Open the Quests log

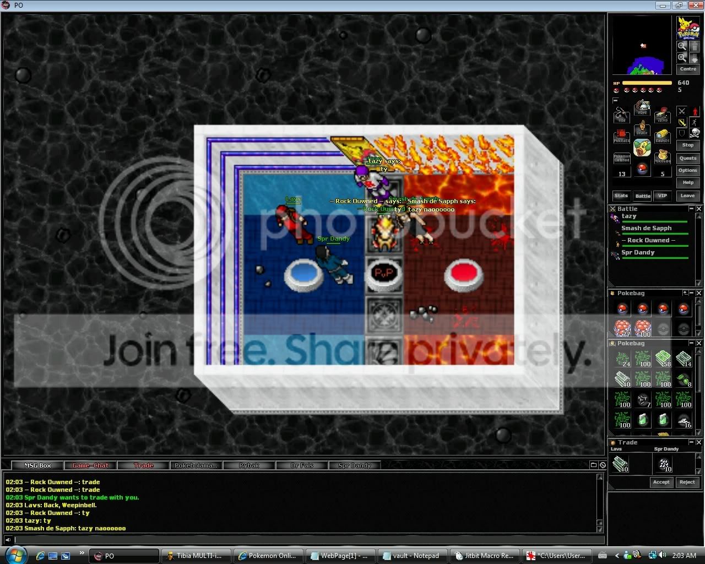tap(688, 158)
